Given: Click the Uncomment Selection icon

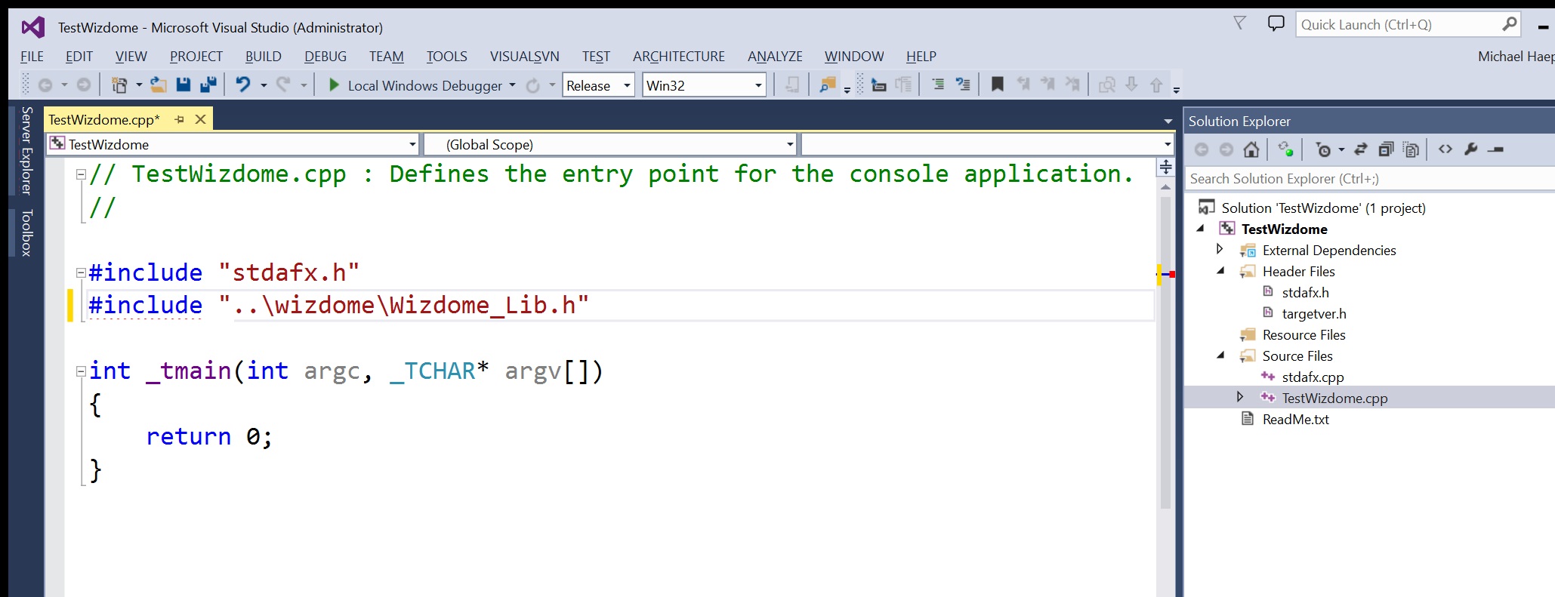Looking at the screenshot, I should point(963,85).
